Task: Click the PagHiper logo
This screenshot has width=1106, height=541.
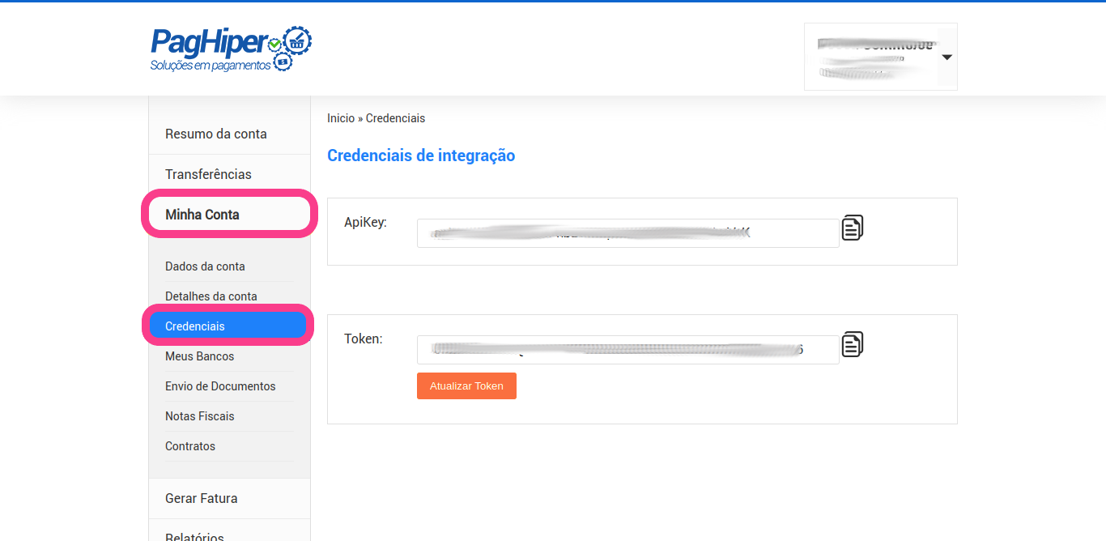Action: 231,49
